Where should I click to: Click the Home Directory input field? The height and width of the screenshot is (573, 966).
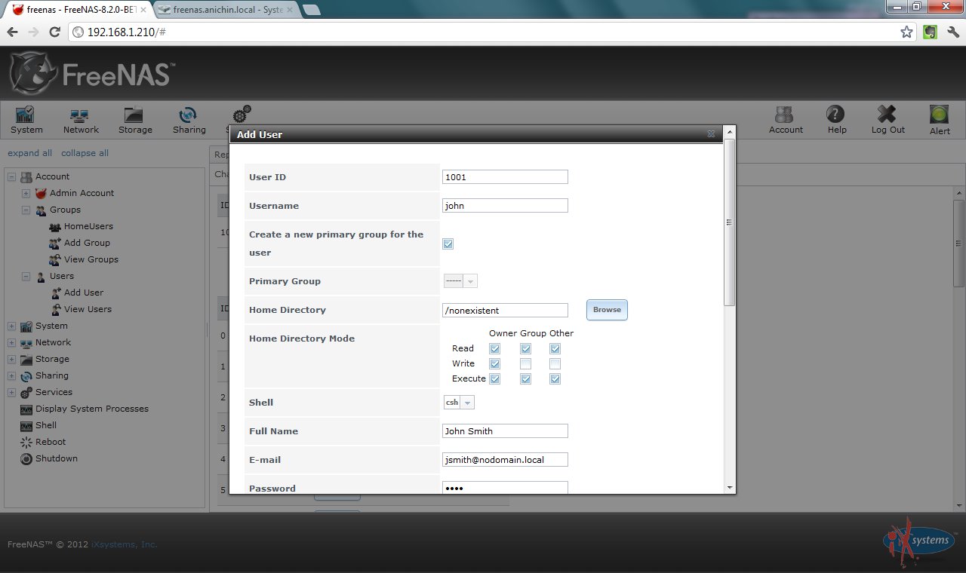coord(505,310)
